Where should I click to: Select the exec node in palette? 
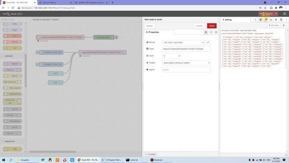(x=13, y=36)
